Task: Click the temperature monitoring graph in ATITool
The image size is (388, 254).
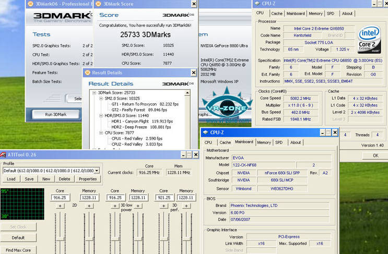Action: [22, 204]
